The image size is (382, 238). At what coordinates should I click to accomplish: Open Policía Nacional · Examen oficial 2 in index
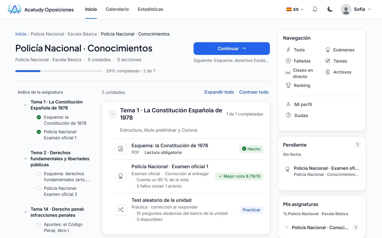click(61, 191)
